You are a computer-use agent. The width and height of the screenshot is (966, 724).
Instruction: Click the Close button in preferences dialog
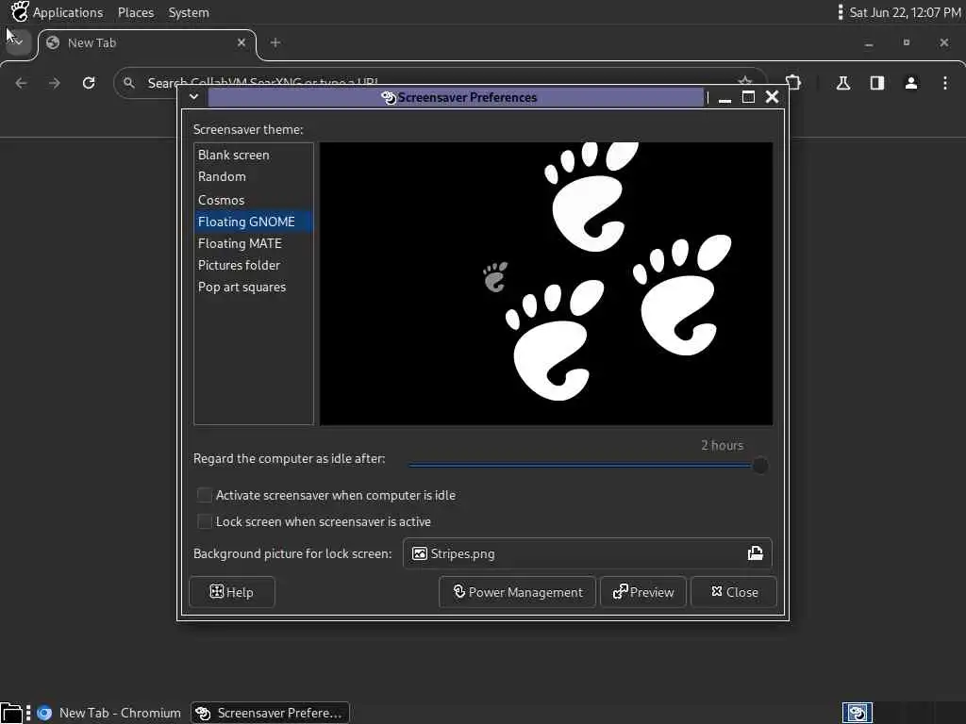pos(734,592)
